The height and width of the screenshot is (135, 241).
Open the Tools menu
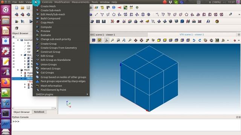click(x=95, y=2)
